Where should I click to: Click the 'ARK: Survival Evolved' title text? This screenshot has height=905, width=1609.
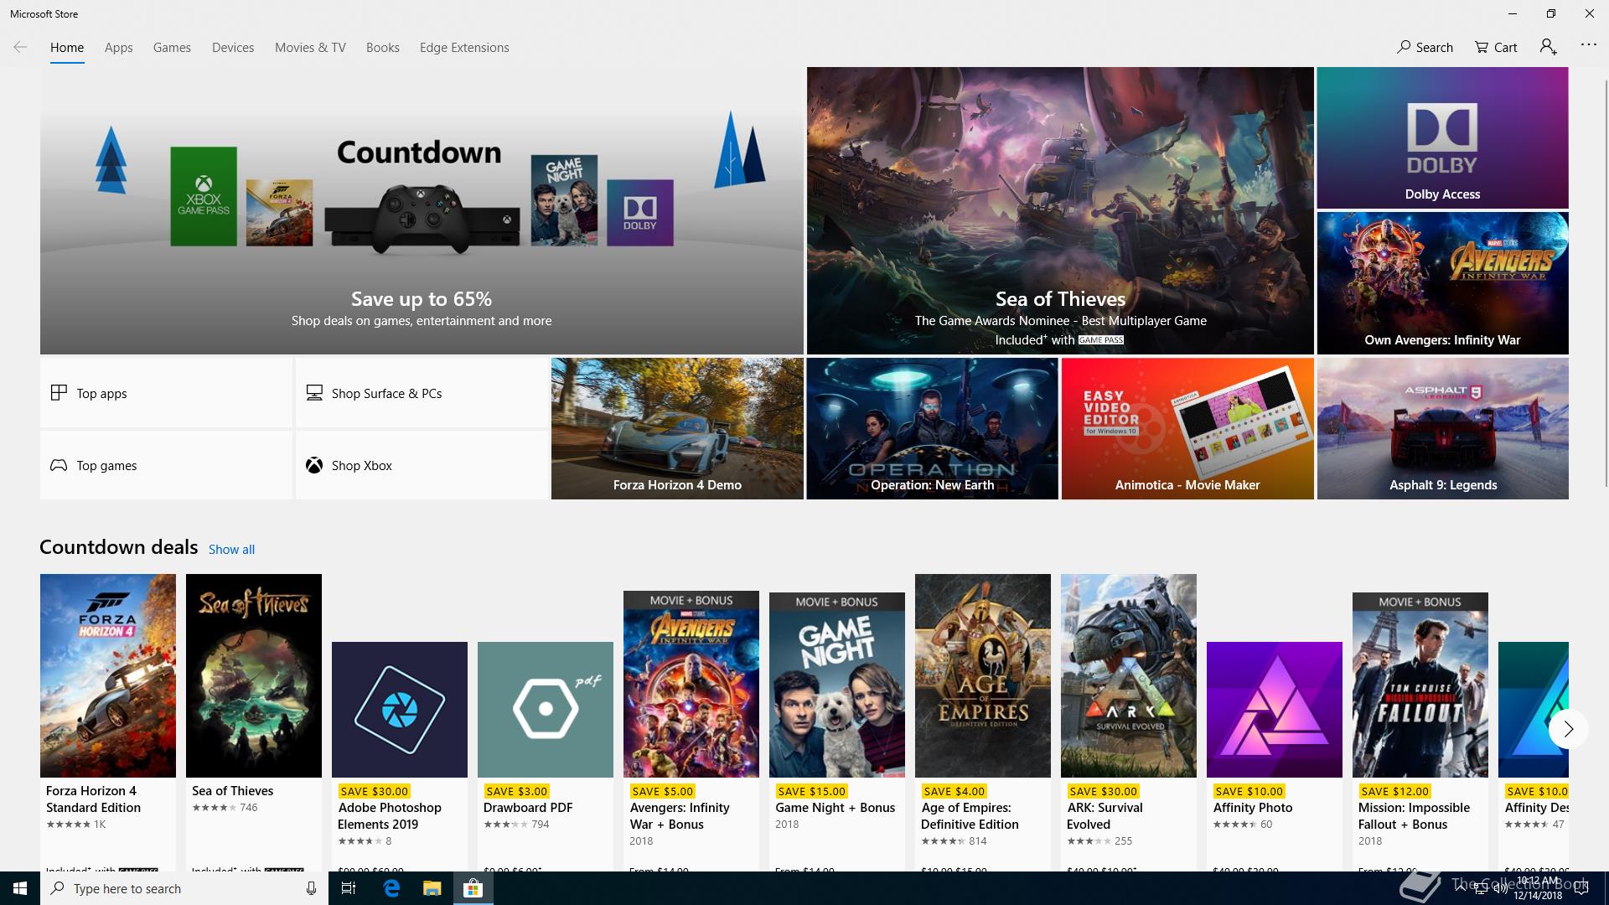point(1105,816)
